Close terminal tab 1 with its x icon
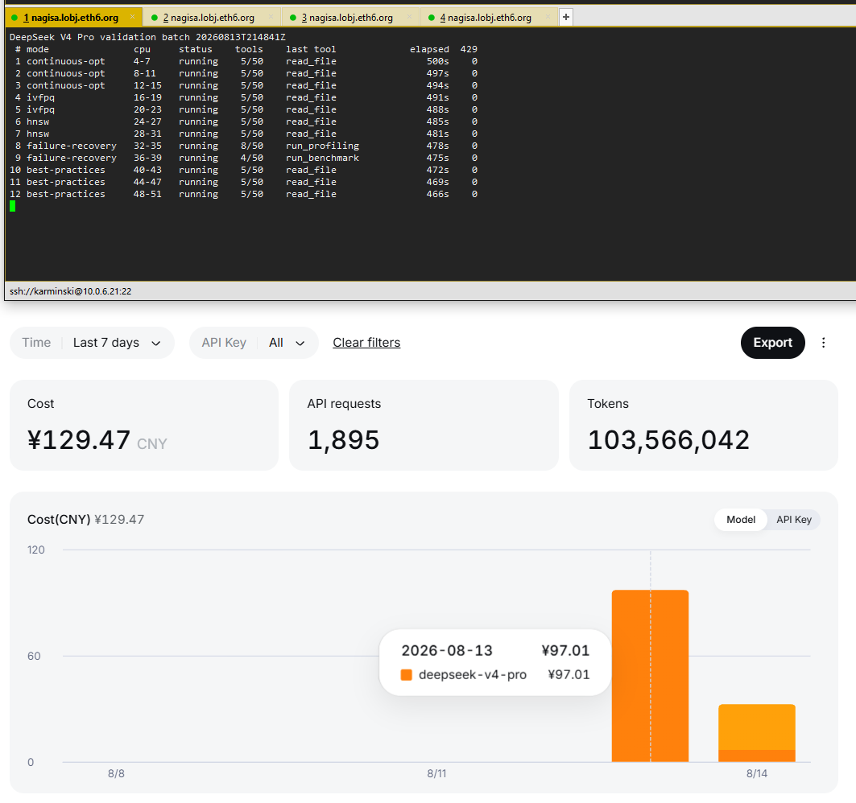Screen dimensions: 856x803 pos(132,17)
